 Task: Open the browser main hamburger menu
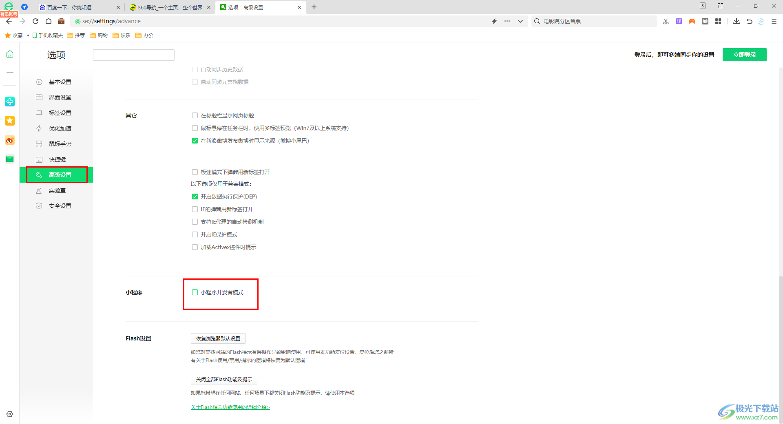coord(774,21)
